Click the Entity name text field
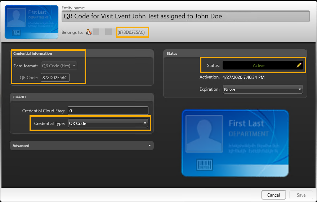This screenshot has height=202, width=317. click(185, 16)
